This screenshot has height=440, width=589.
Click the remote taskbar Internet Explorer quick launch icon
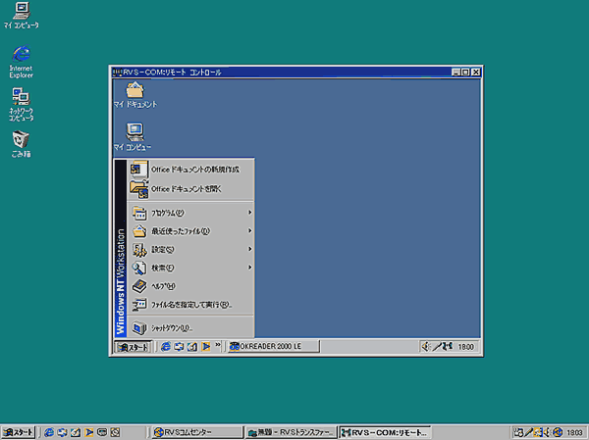(x=167, y=346)
